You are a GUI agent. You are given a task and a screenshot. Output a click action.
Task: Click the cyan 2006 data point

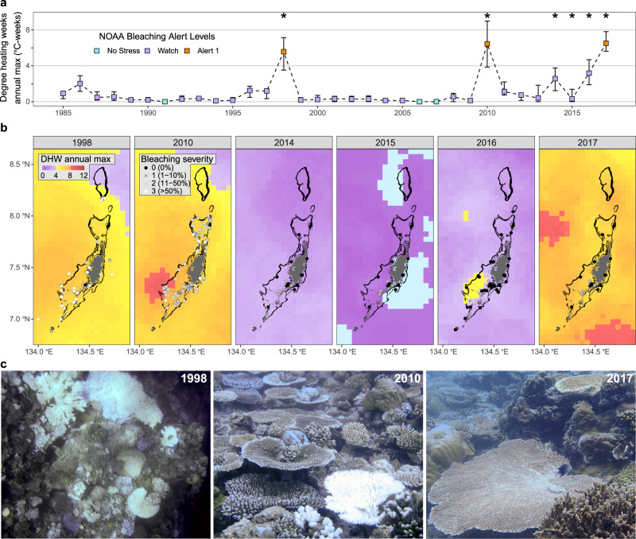click(x=420, y=102)
